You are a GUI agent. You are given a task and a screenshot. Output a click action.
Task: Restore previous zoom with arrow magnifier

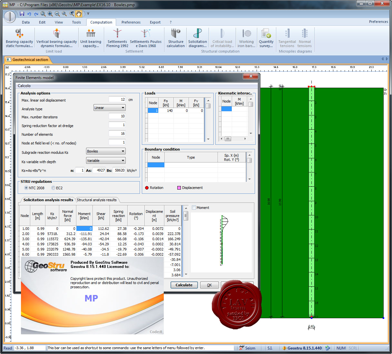point(72,14)
